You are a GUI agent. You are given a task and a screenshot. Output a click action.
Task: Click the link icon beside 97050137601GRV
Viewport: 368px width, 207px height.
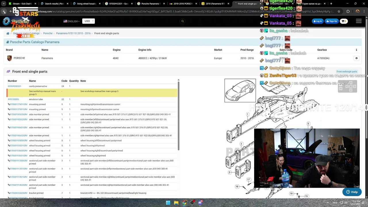pos(9,104)
